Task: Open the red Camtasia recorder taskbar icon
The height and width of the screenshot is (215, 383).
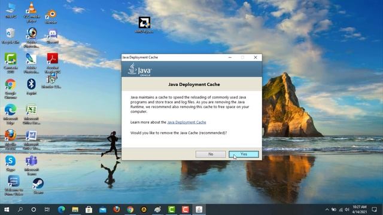Action: [x=185, y=210]
